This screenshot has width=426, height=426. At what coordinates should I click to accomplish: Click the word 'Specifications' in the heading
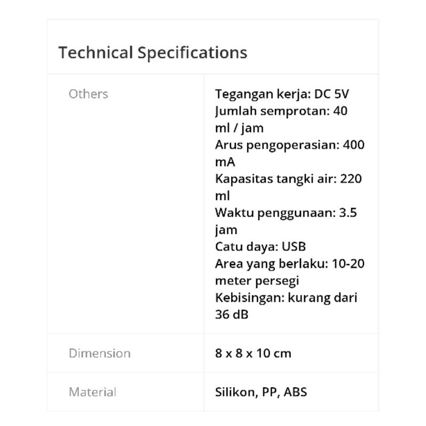point(192,53)
